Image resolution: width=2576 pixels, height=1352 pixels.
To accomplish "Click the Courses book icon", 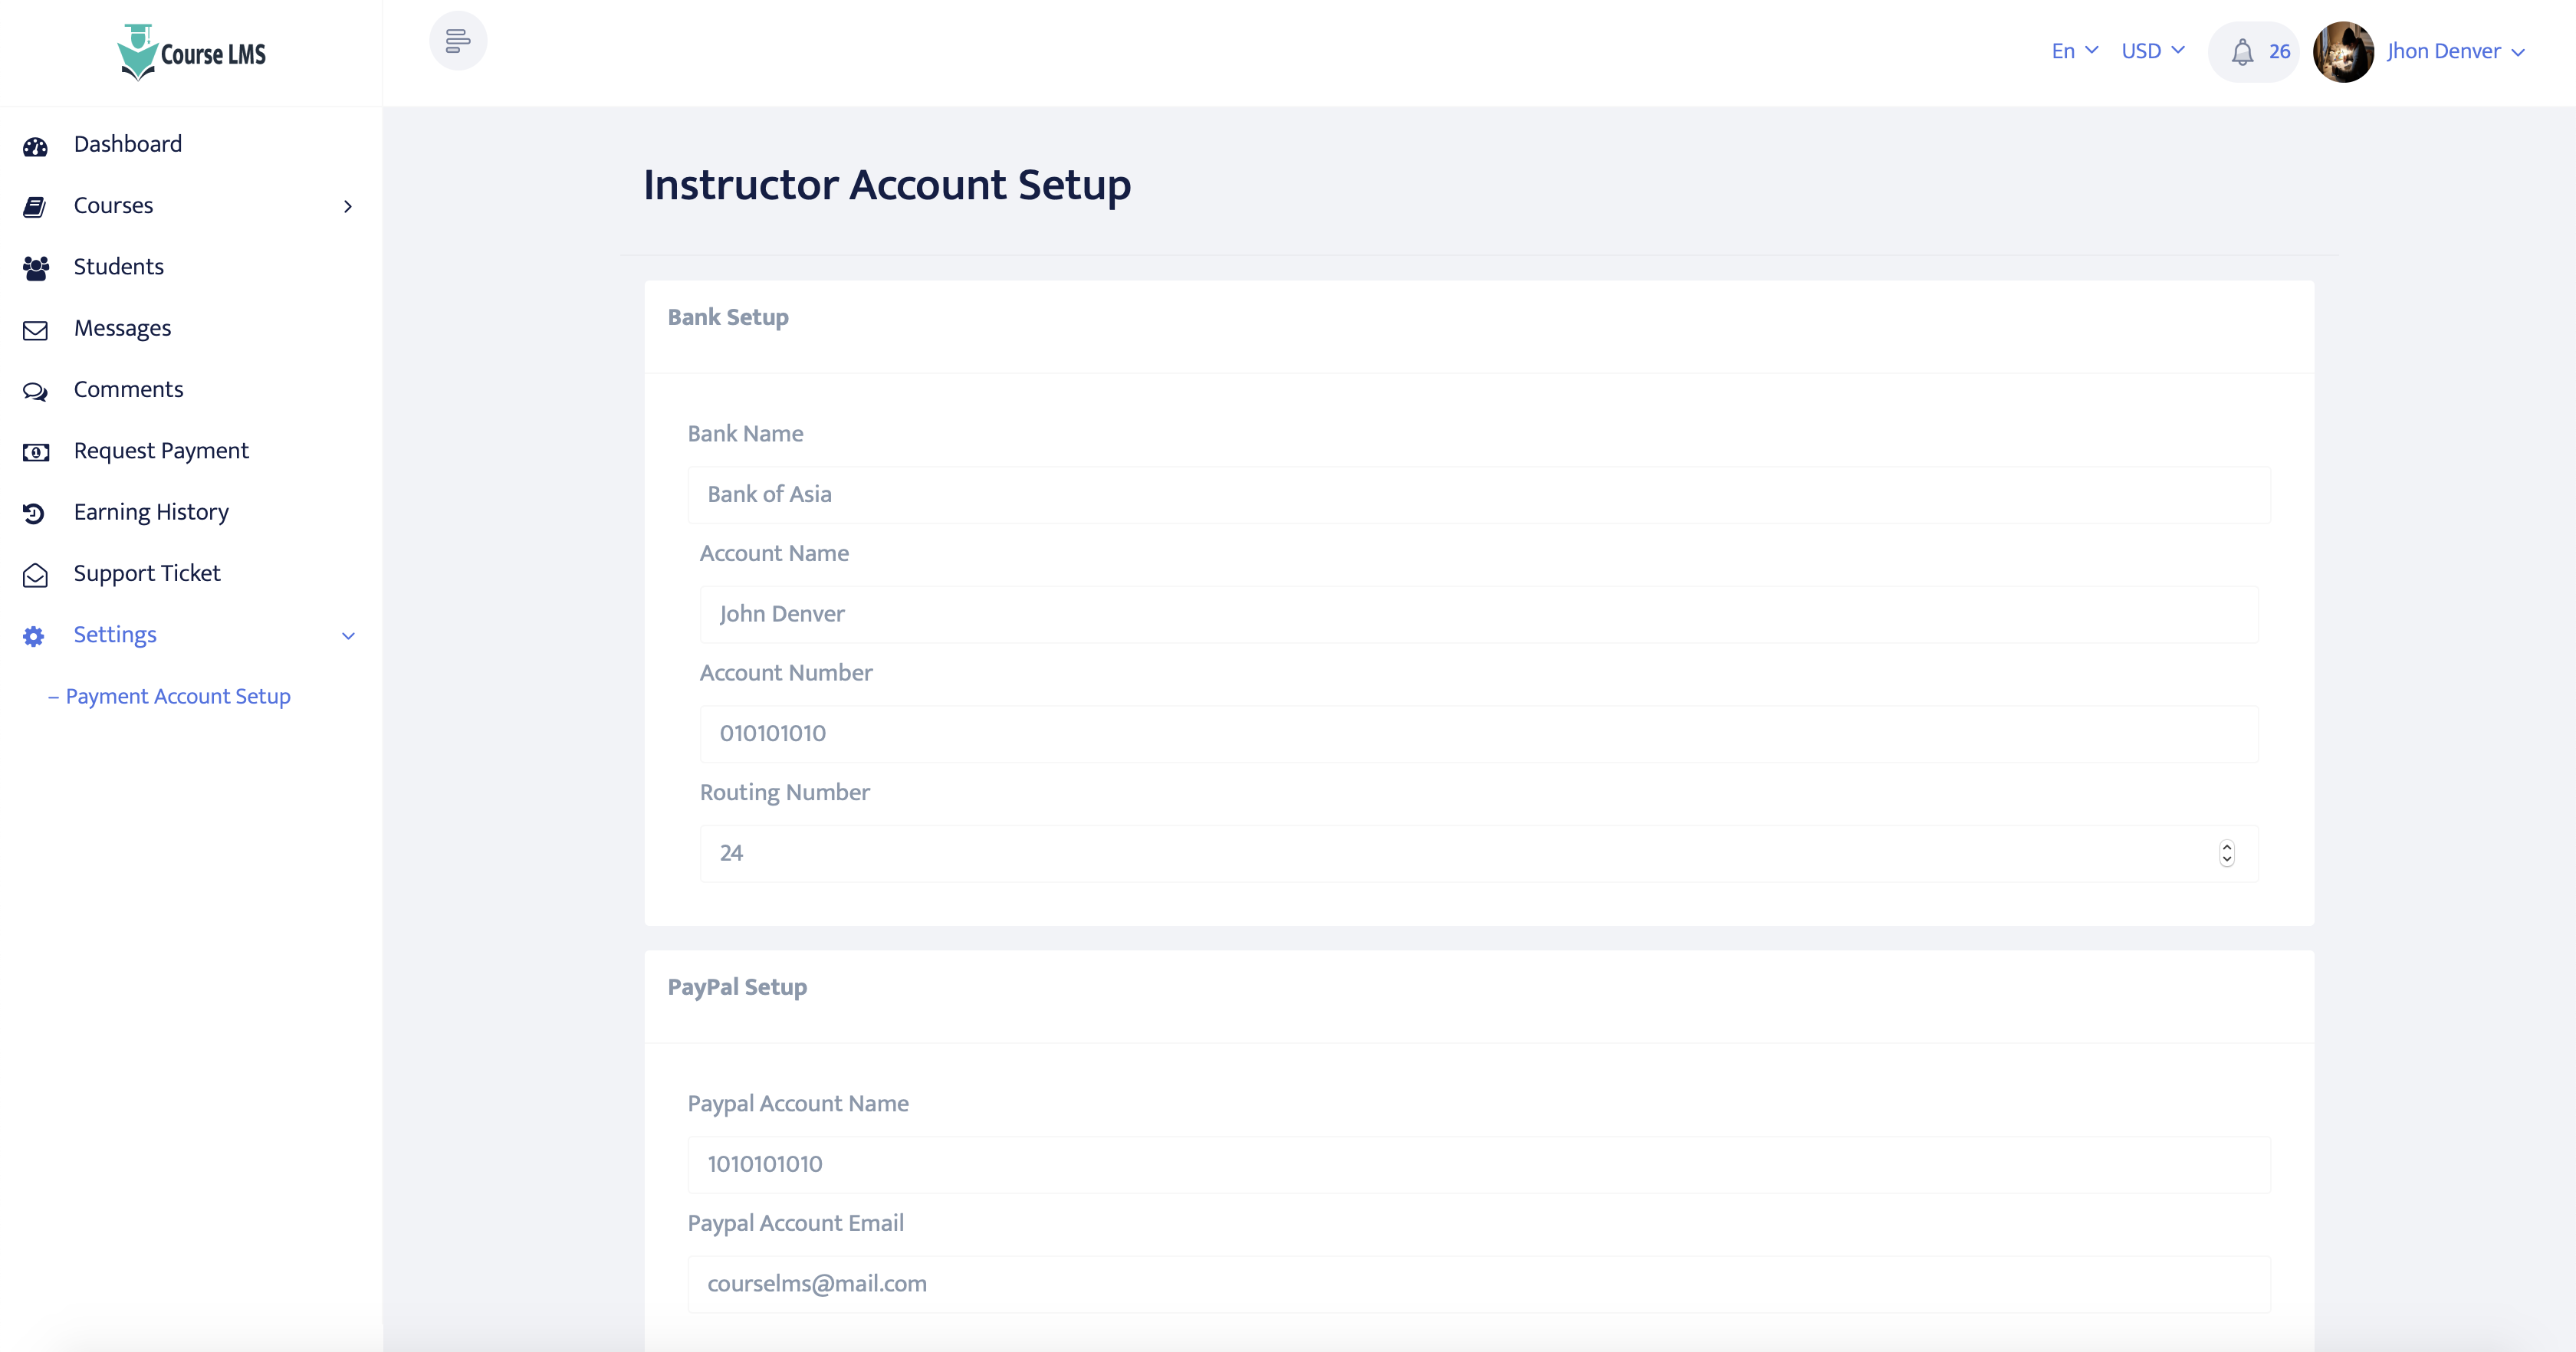I will pyautogui.click(x=35, y=207).
